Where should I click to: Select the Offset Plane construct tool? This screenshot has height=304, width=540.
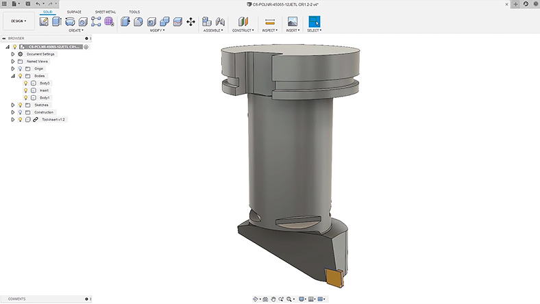tap(243, 22)
